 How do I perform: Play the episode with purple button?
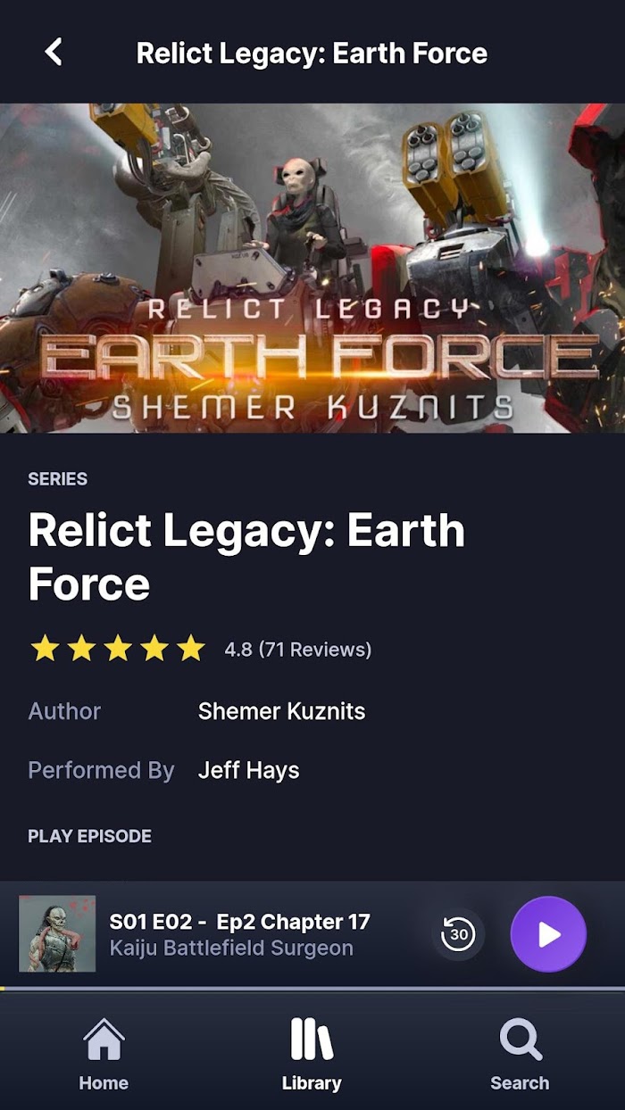point(548,934)
